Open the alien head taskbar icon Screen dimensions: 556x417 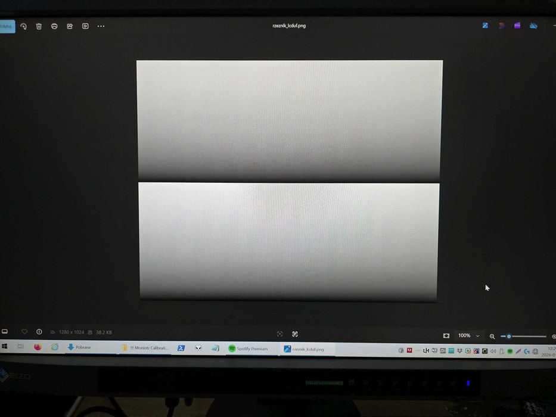(x=198, y=348)
